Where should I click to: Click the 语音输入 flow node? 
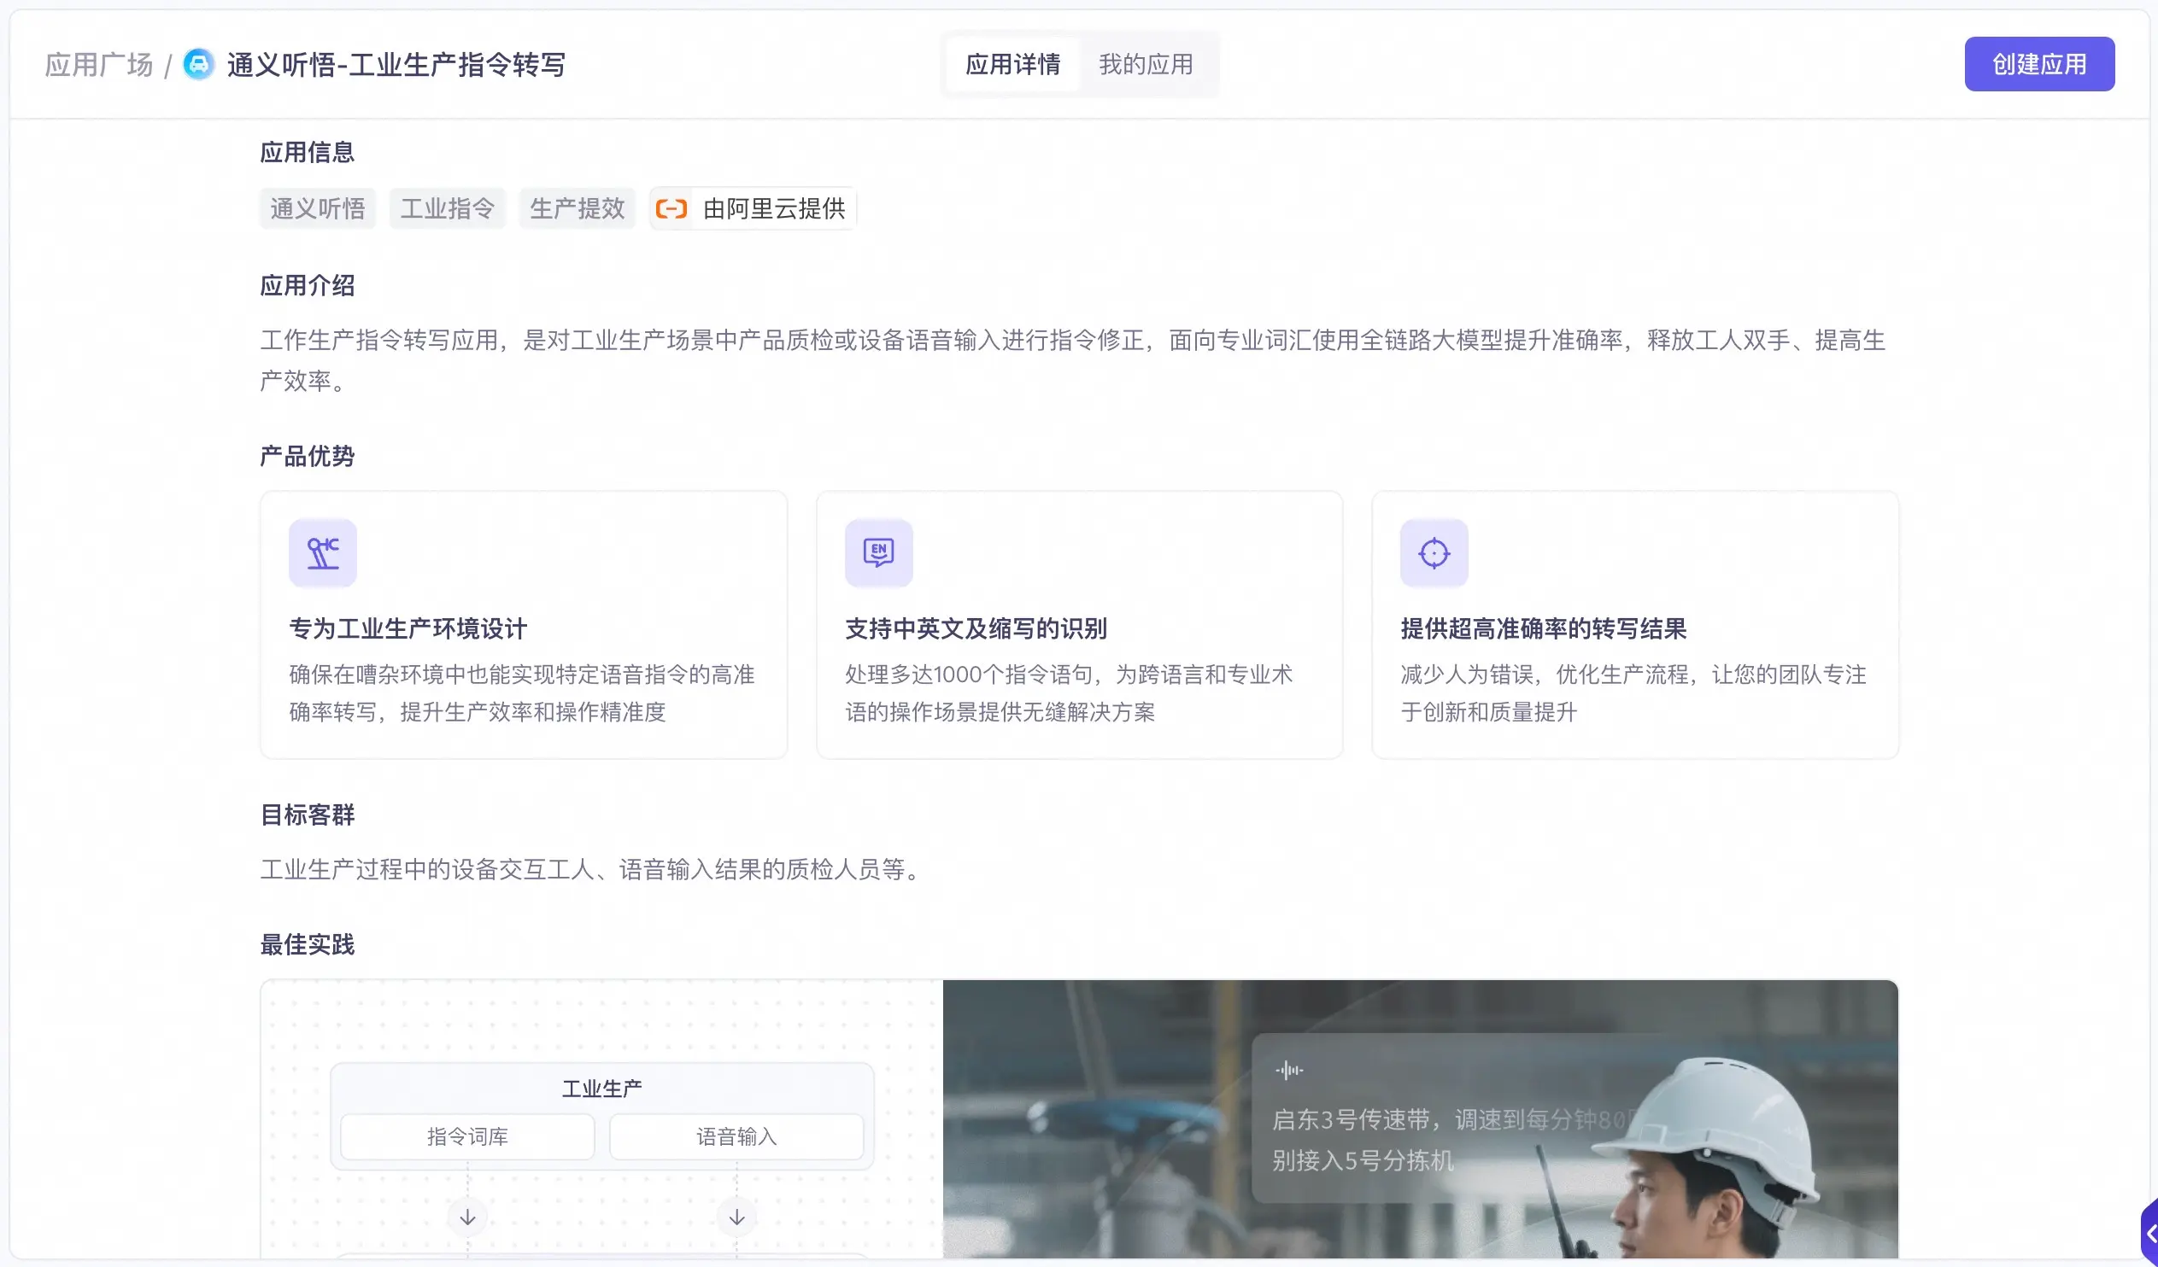click(736, 1137)
